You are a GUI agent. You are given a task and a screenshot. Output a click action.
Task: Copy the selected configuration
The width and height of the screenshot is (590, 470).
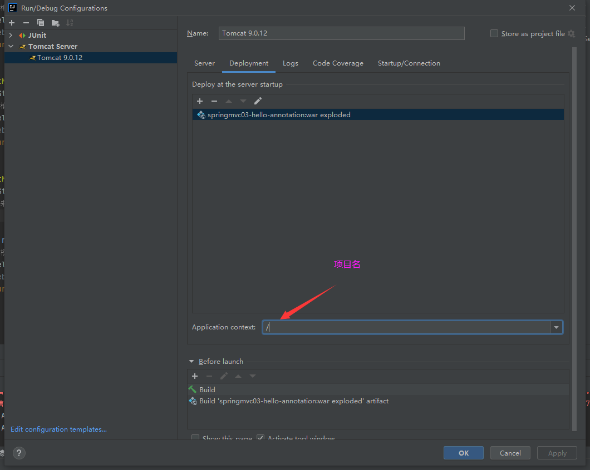click(x=40, y=23)
